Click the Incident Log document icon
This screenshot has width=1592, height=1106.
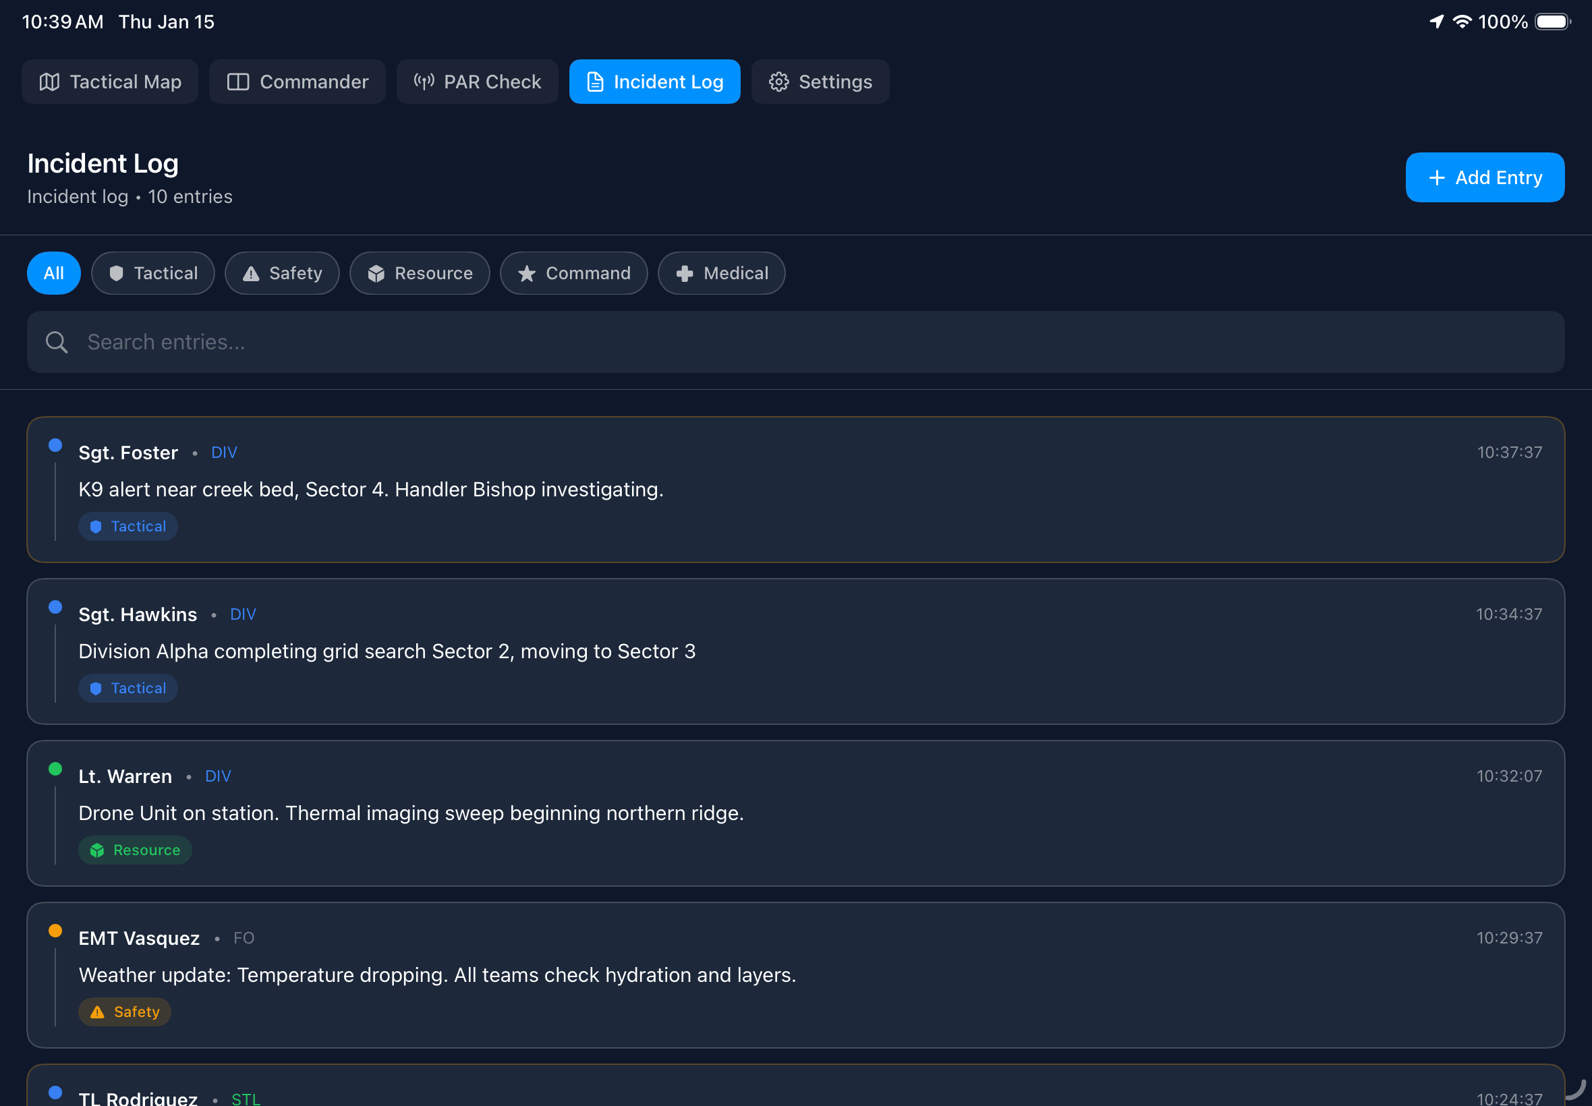[595, 82]
